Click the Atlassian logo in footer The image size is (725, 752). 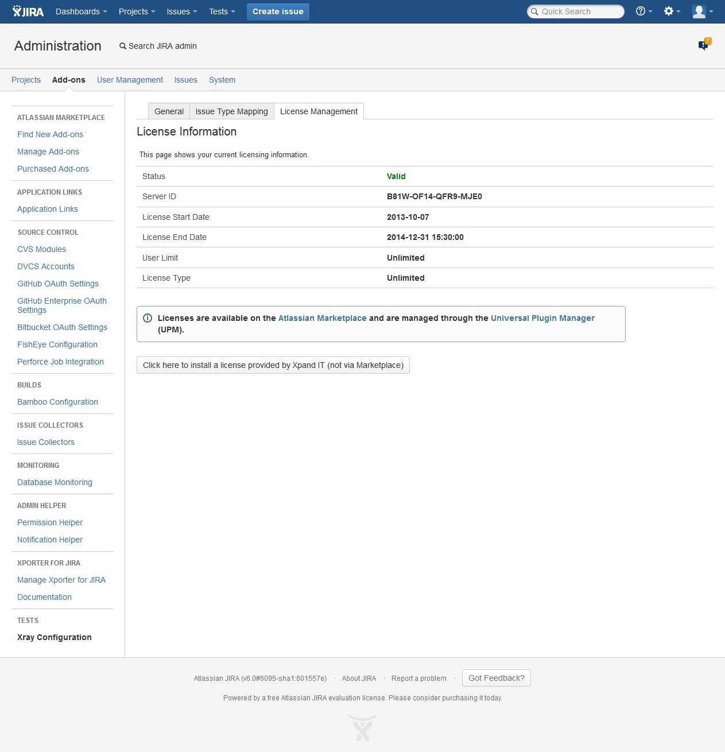click(363, 727)
